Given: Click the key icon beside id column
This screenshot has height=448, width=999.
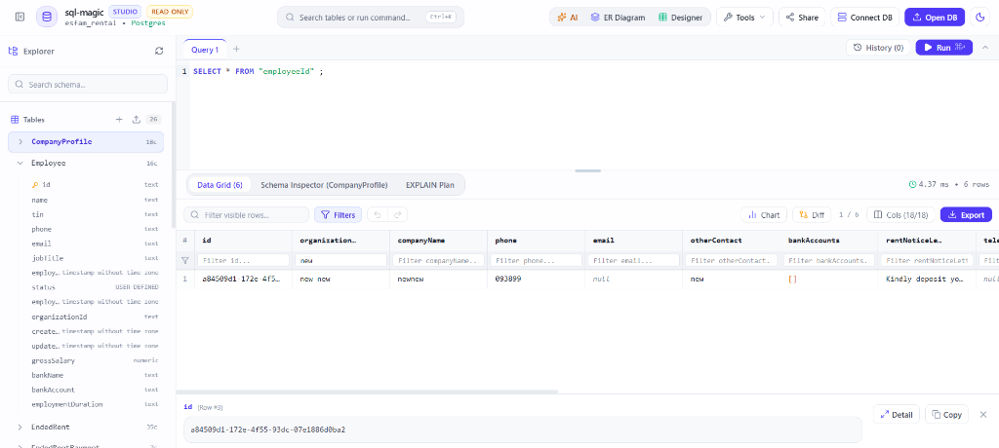Looking at the screenshot, I should 35,184.
